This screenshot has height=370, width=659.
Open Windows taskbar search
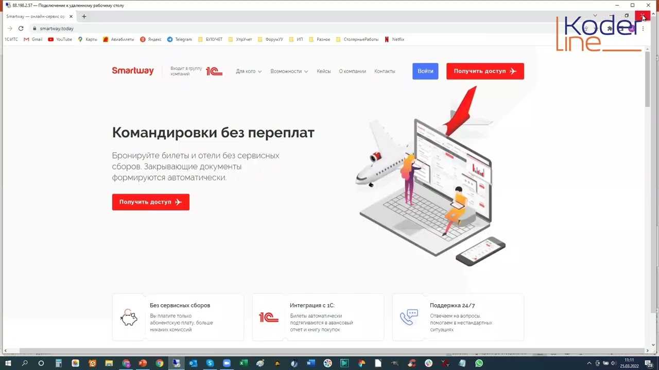pos(25,363)
